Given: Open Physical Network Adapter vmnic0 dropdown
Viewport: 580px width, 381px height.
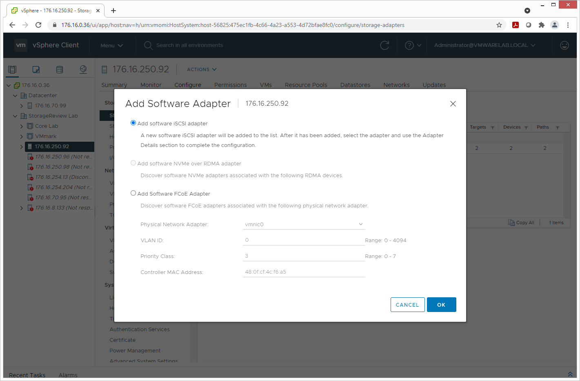Looking at the screenshot, I should [x=304, y=224].
